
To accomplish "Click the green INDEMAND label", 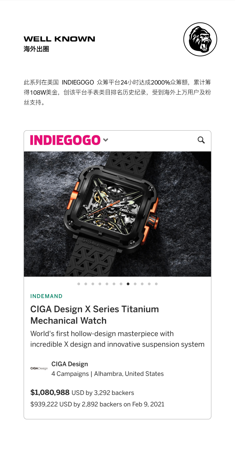I will pos(46,296).
